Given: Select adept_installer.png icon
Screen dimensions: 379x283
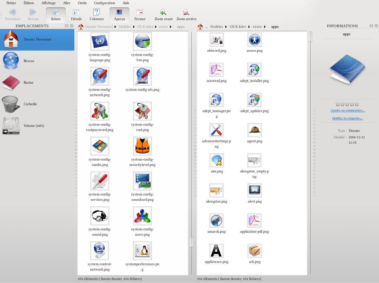Looking at the screenshot, I should pyautogui.click(x=254, y=70).
